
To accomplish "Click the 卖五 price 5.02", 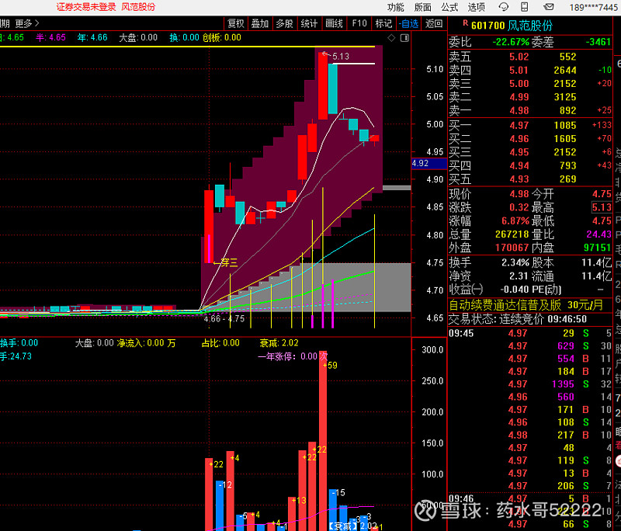I will (519, 57).
